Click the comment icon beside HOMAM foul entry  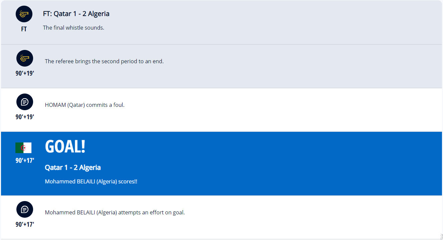tap(25, 102)
